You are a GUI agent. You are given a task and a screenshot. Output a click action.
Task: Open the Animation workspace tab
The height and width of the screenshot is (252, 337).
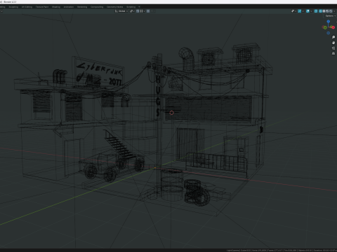coord(69,7)
